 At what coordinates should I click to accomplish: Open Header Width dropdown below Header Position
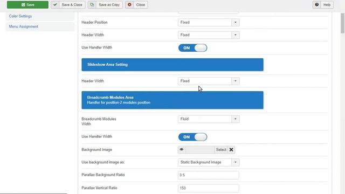[209, 35]
